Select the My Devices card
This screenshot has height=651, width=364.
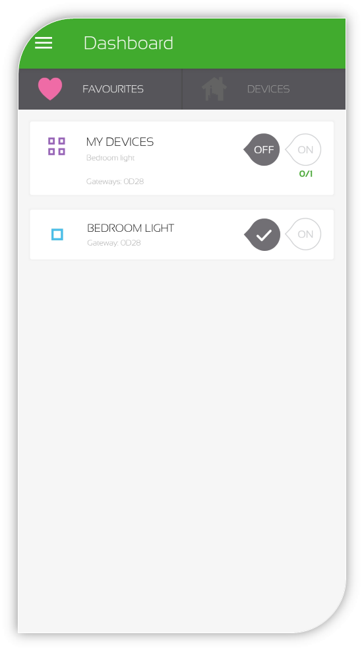pyautogui.click(x=182, y=158)
